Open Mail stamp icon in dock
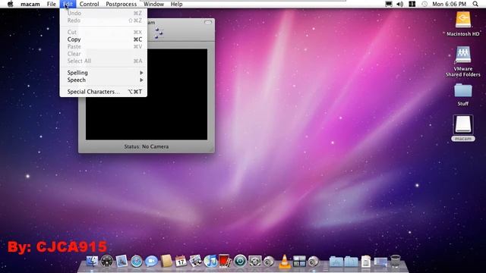 click(x=121, y=261)
